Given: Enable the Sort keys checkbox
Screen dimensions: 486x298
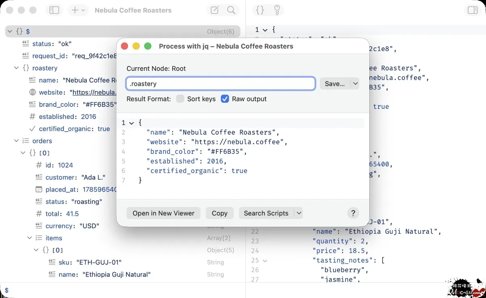Looking at the screenshot, I should [180, 99].
